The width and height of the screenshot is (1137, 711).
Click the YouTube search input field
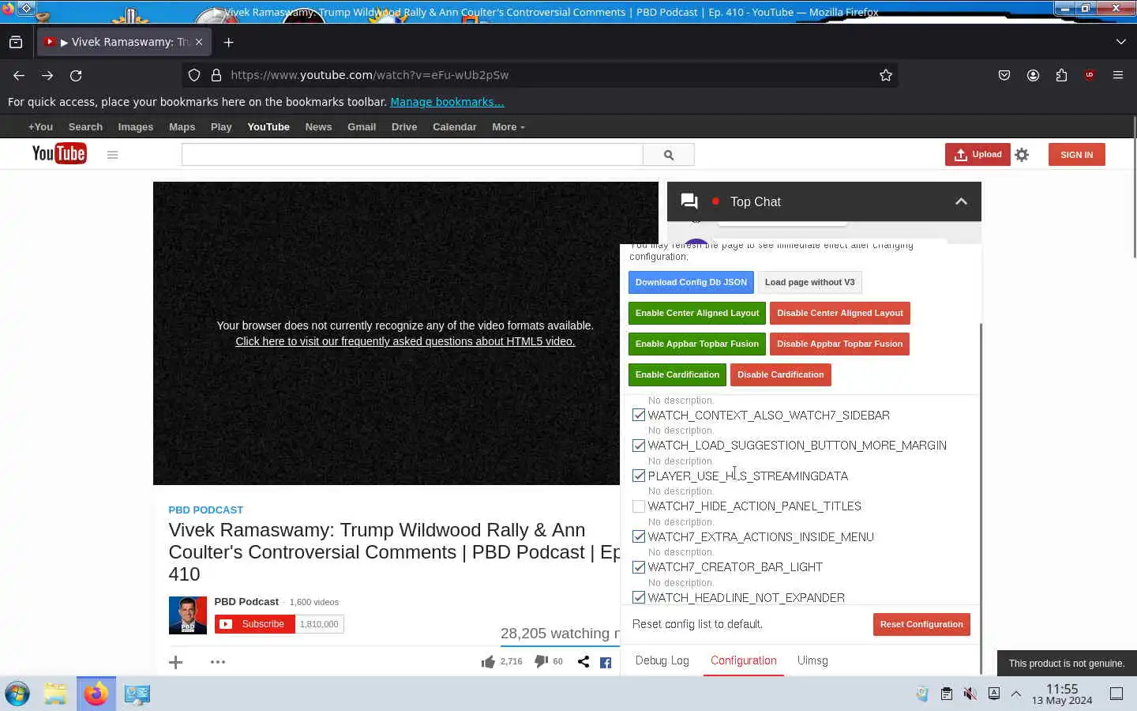[x=412, y=155]
